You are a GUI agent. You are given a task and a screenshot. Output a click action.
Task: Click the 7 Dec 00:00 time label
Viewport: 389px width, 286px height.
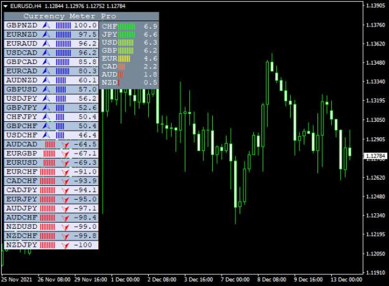[235, 280]
